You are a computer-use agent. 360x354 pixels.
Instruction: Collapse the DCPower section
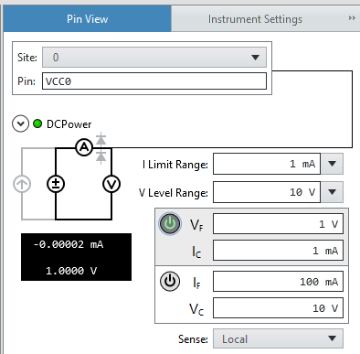coord(20,123)
